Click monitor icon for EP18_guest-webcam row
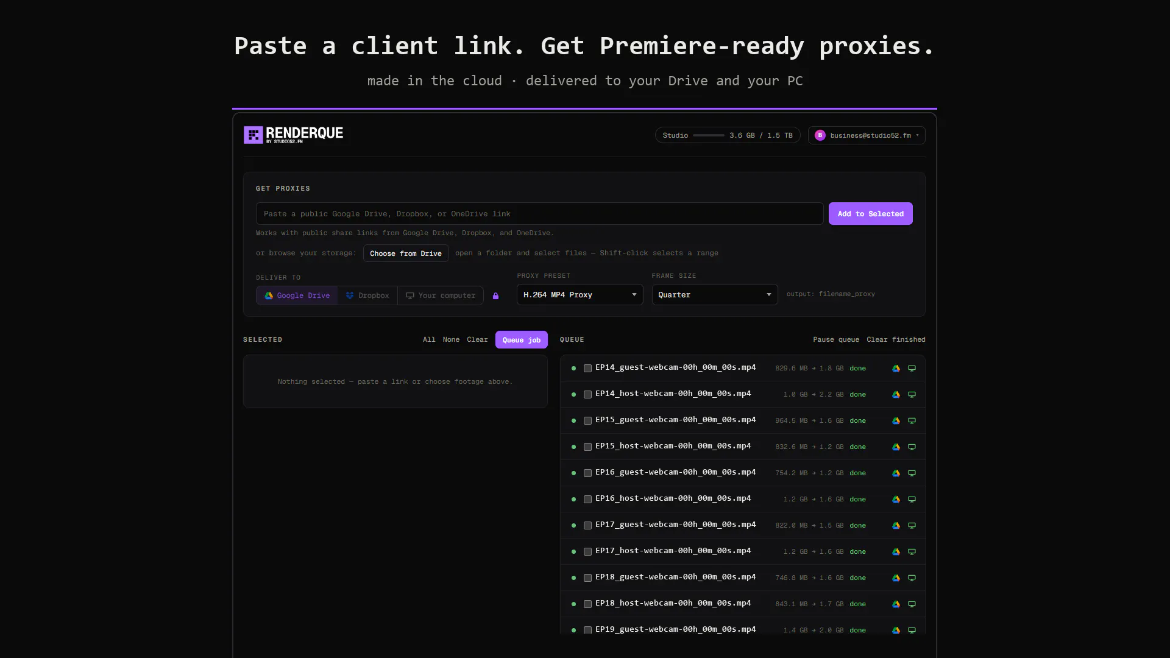Viewport: 1170px width, 658px height. coord(912,578)
